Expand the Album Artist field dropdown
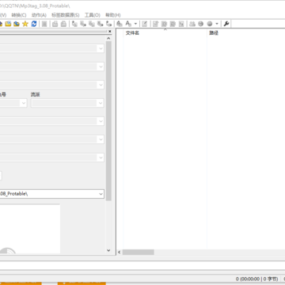 pos(101,139)
